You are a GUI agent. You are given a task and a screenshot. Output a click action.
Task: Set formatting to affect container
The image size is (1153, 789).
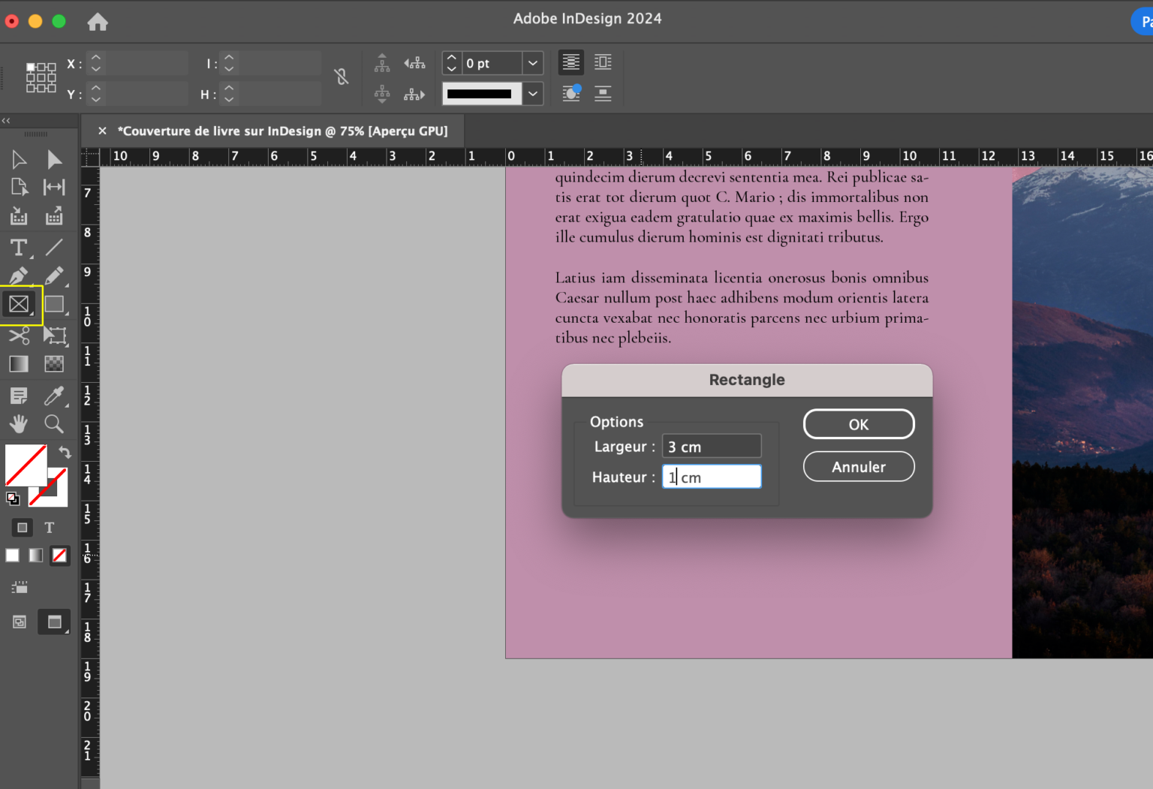point(23,528)
